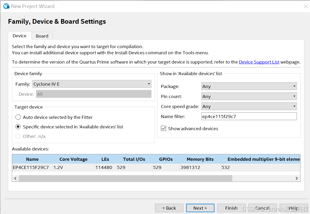This screenshot has height=214, width=310.
Task: Proceed with the Next > button
Action: [200, 208]
